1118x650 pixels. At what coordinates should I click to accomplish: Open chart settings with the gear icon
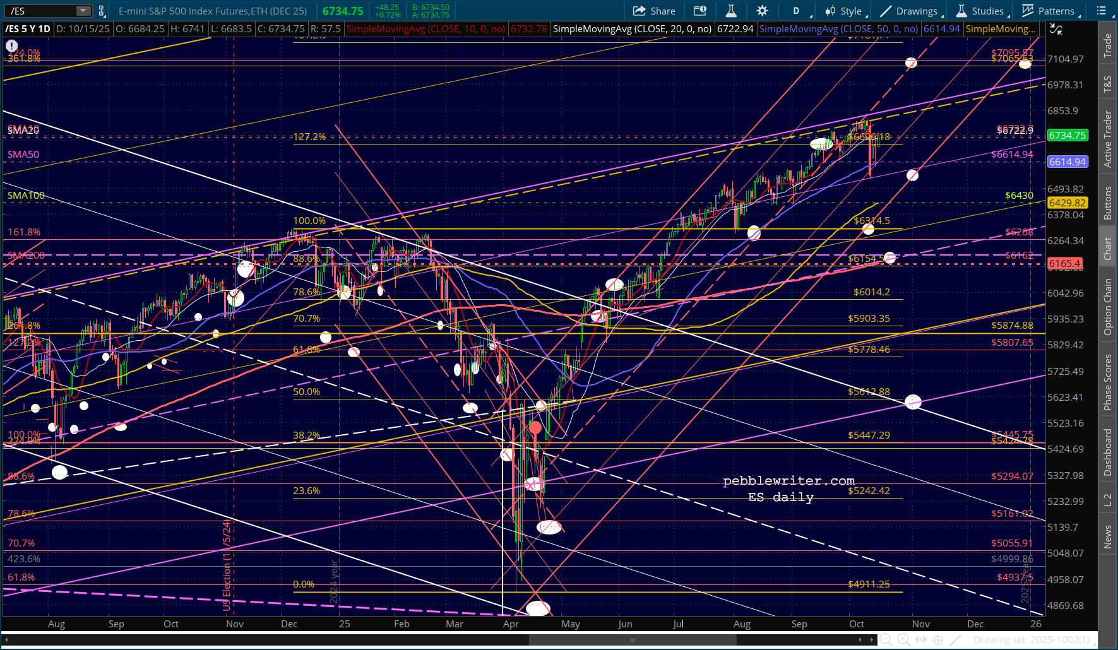click(x=762, y=11)
